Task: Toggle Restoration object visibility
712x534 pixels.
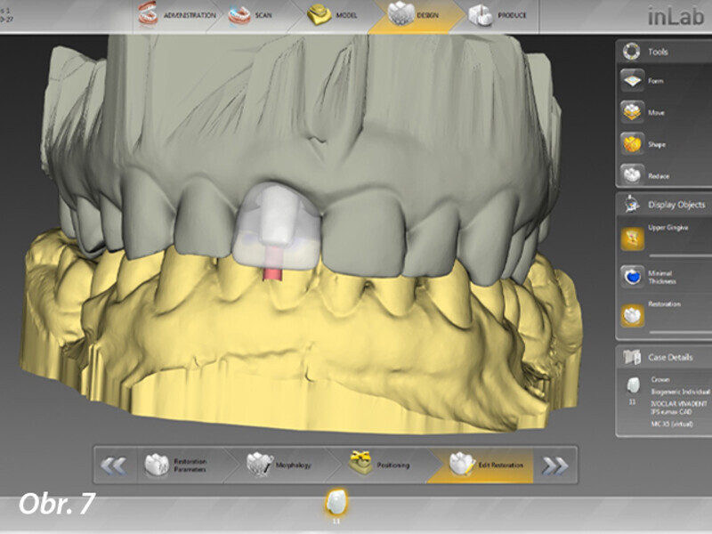Action: pos(631,315)
